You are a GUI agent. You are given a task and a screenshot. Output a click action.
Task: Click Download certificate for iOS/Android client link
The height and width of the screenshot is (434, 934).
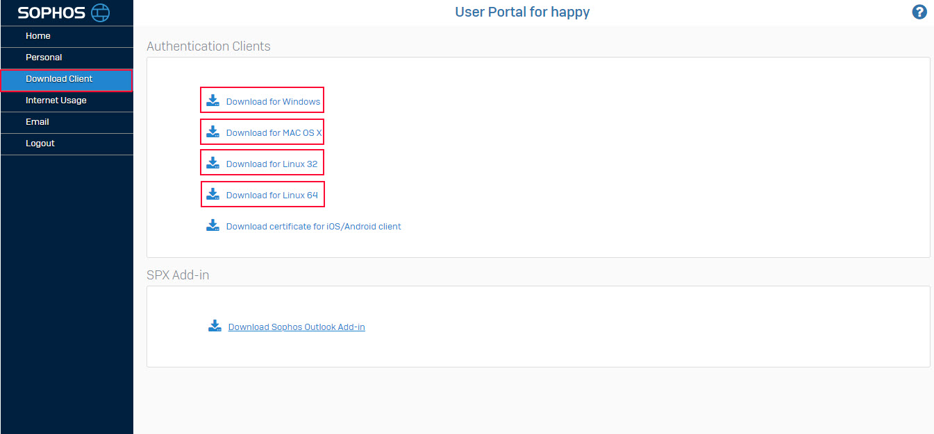314,226
